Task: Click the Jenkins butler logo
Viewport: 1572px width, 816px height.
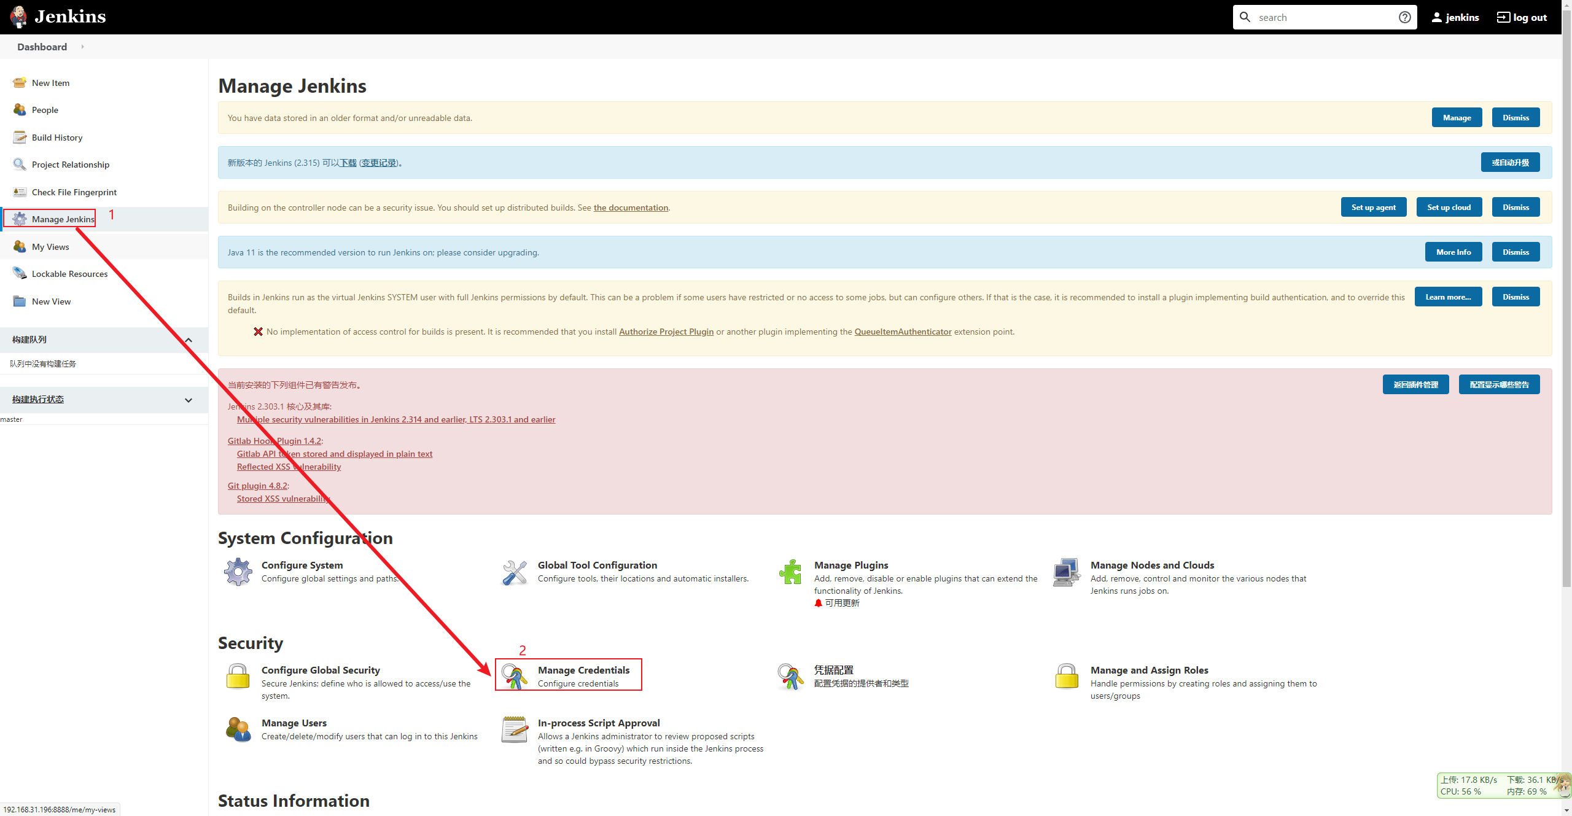Action: point(18,17)
